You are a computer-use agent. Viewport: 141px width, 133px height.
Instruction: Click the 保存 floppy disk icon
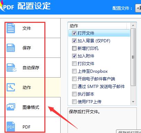tap(11, 48)
